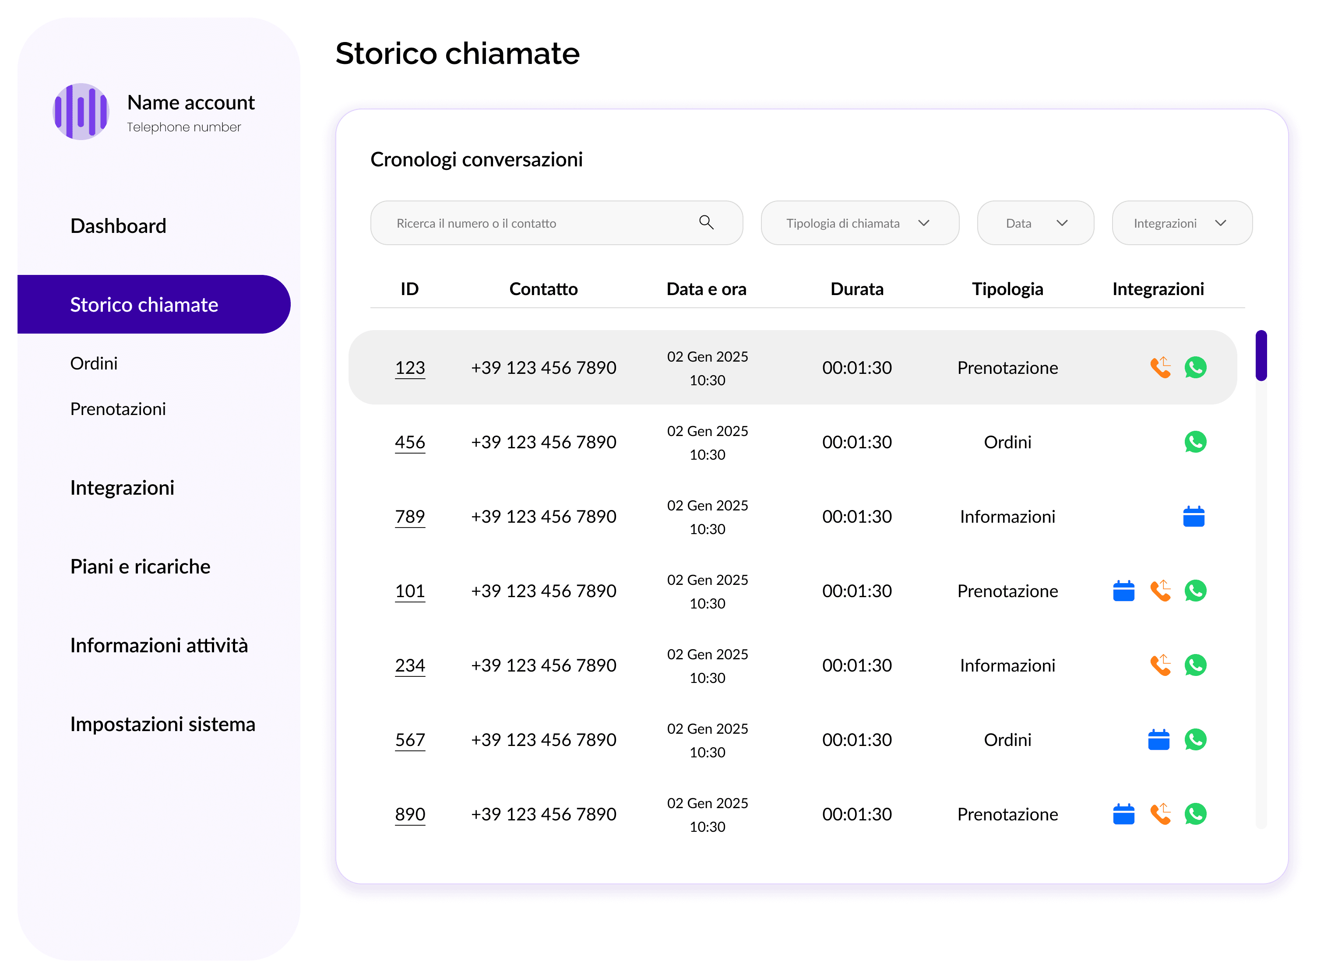
Task: Click the WhatsApp icon on row 567
Action: click(x=1195, y=739)
